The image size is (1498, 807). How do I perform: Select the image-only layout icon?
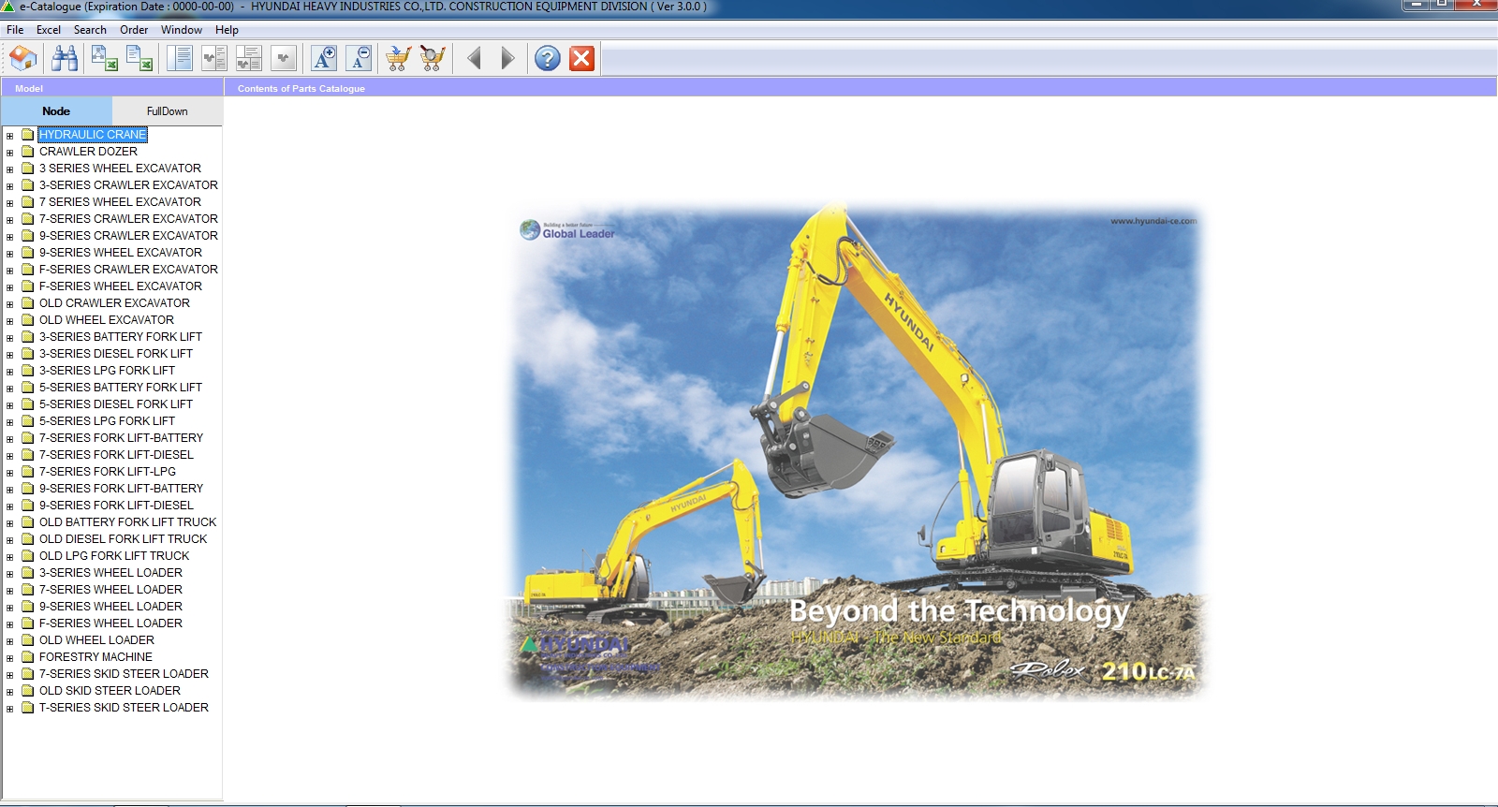tap(284, 59)
